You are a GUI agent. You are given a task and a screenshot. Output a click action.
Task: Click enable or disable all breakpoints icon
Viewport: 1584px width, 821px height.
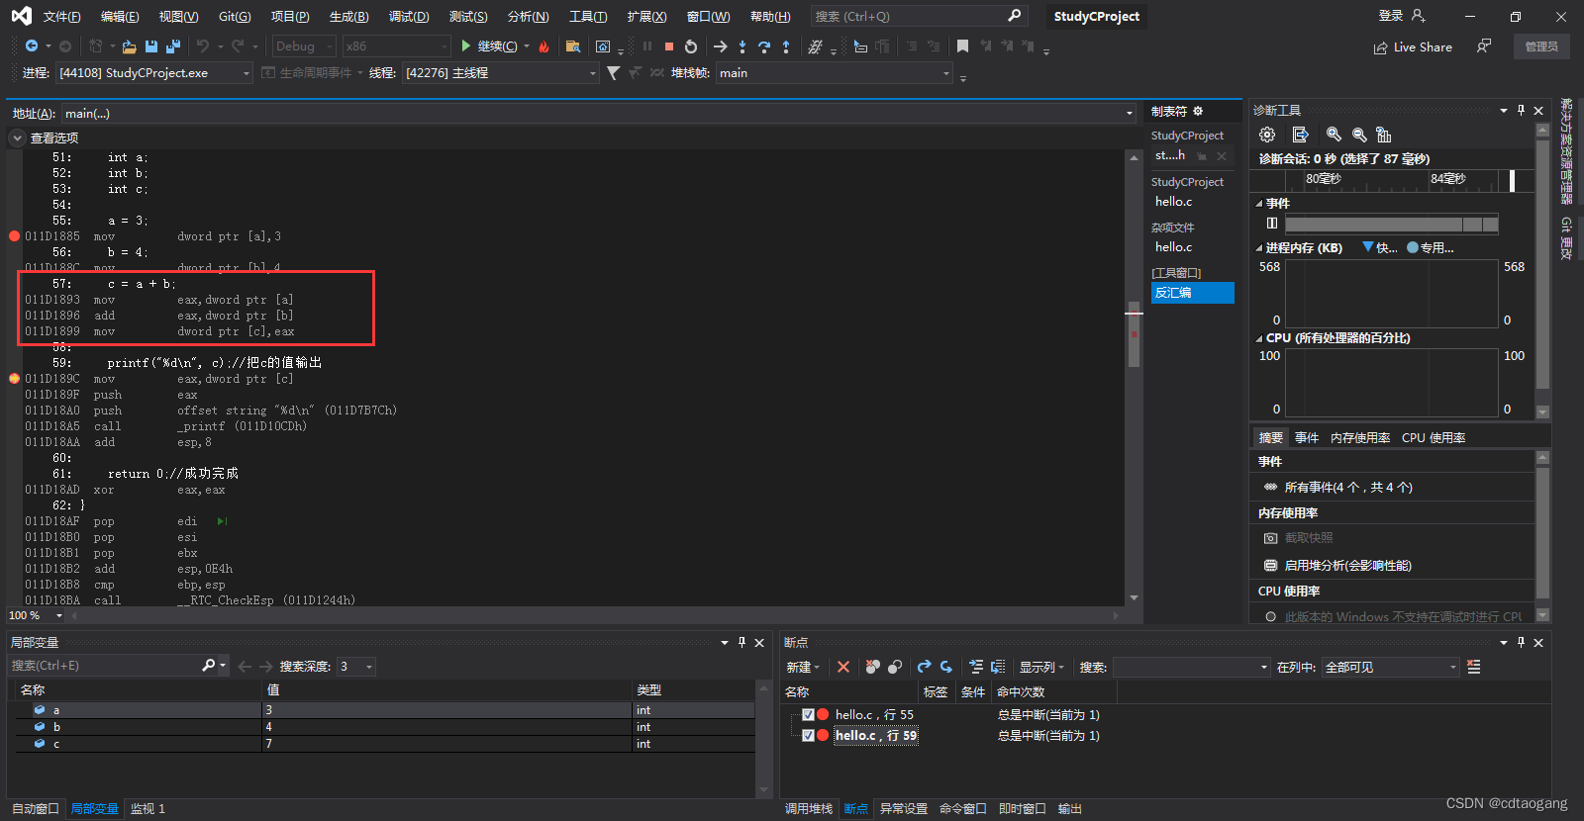click(x=895, y=667)
